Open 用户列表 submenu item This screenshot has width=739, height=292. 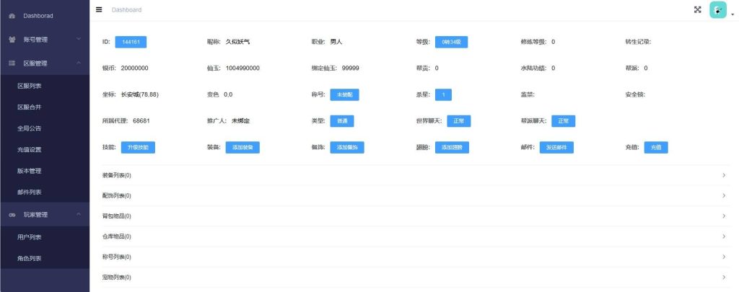click(x=45, y=237)
